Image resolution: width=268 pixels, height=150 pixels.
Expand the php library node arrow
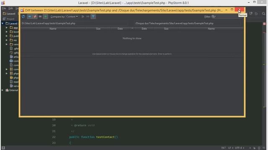coord(7,73)
